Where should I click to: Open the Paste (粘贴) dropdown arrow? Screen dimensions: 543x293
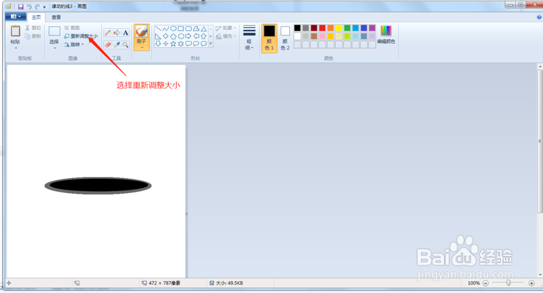(x=15, y=48)
